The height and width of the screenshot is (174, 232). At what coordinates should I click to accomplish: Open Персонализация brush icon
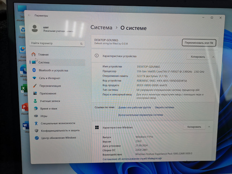click(35, 85)
